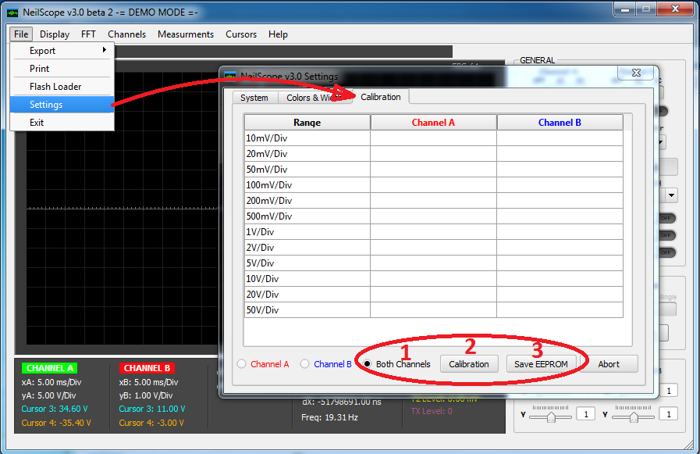Image resolution: width=700 pixels, height=454 pixels.
Task: Click the Calibration button
Action: click(469, 364)
